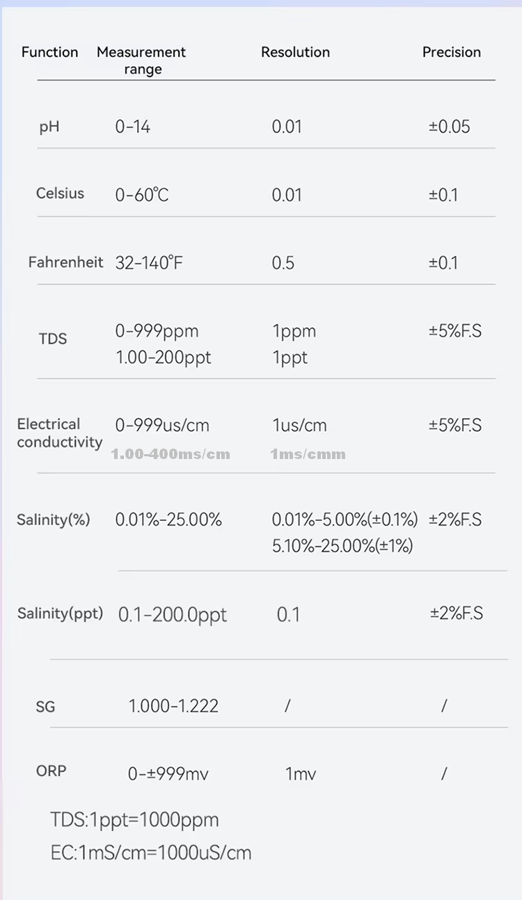
Task: Click the TDS row label
Action: coord(53,339)
